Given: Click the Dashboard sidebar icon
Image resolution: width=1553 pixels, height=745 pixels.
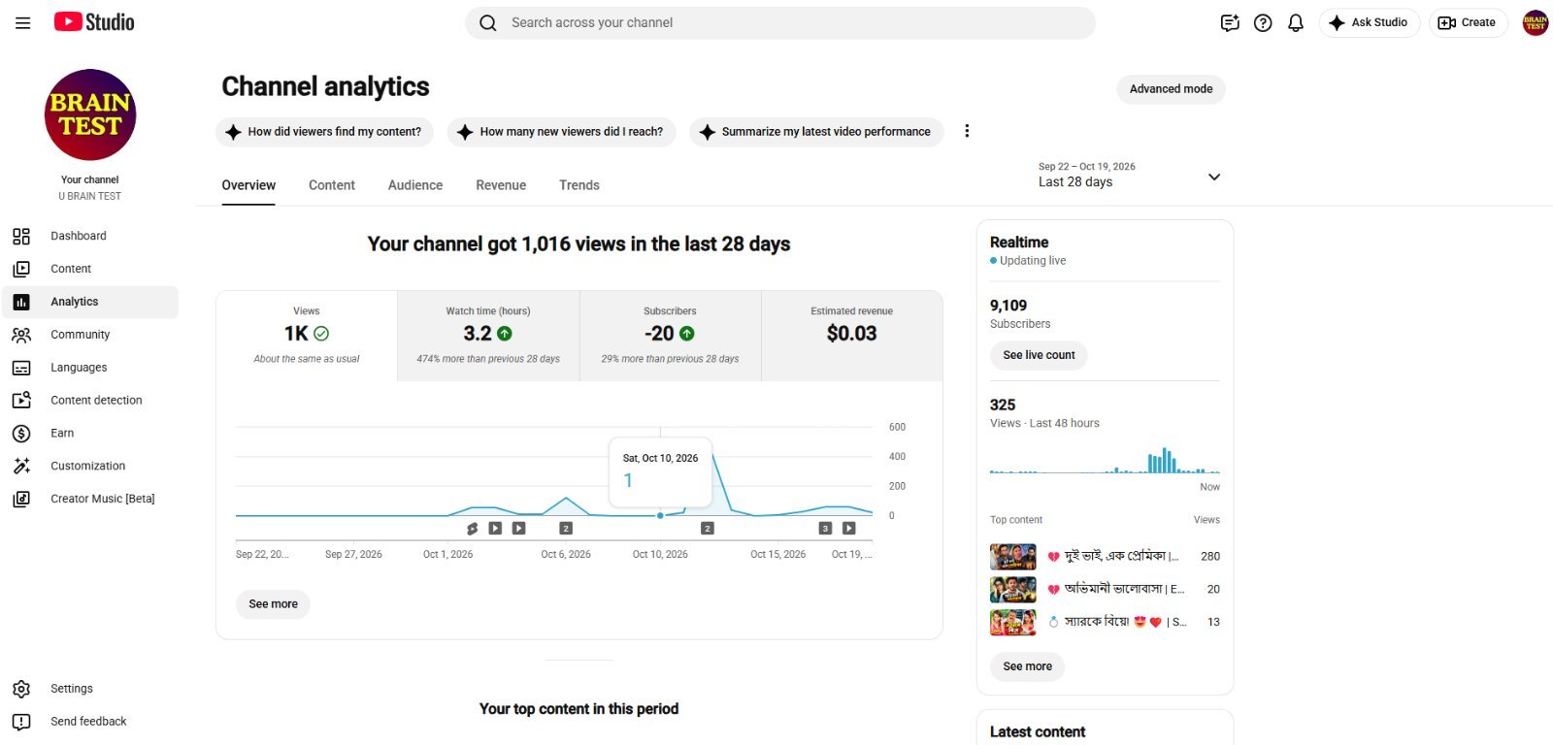Looking at the screenshot, I should (x=21, y=236).
